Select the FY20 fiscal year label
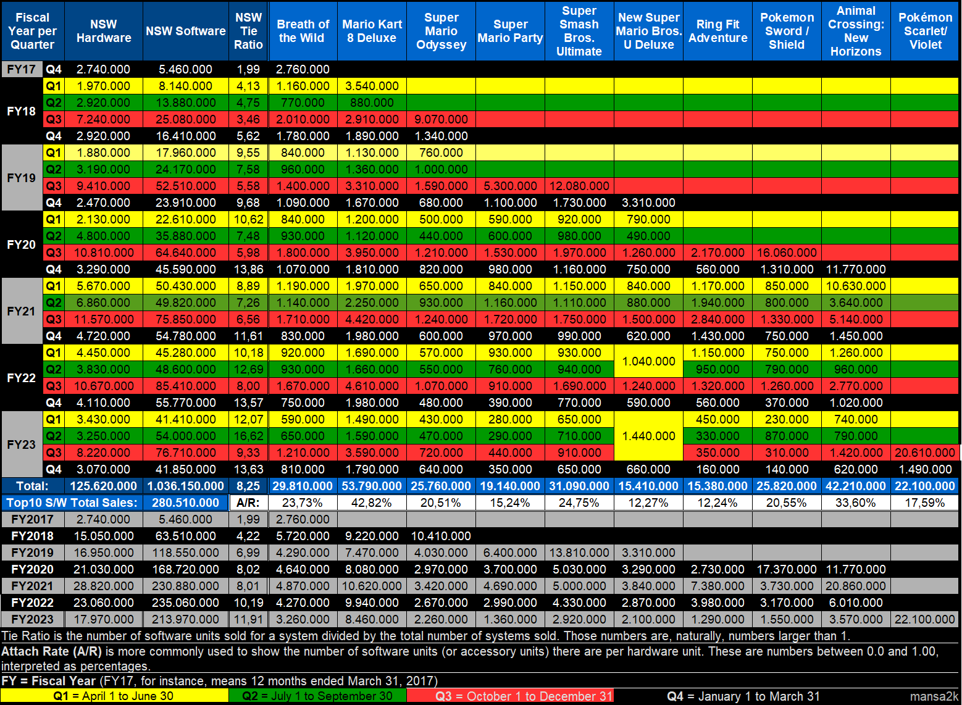Image resolution: width=962 pixels, height=705 pixels. point(22,244)
